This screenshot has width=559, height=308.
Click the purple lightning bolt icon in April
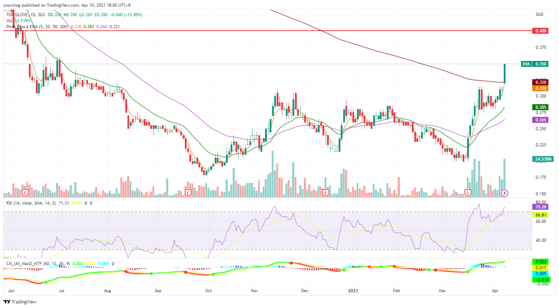505,193
